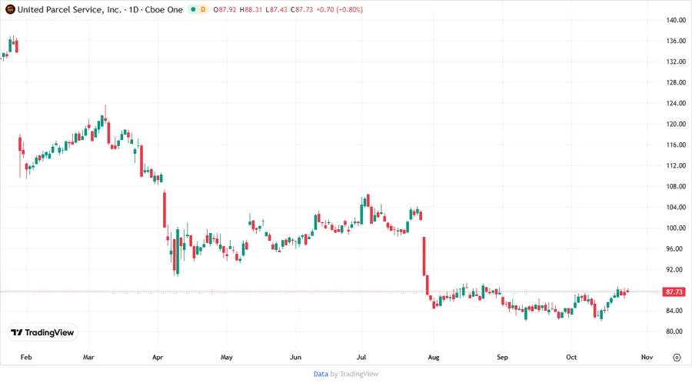Click the current price label 87.73

click(674, 291)
